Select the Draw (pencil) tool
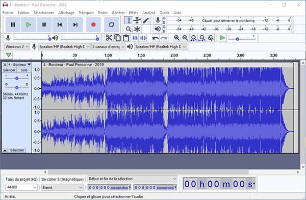Image resolution: width=306 pixels, height=200 pixels. click(x=146, y=20)
